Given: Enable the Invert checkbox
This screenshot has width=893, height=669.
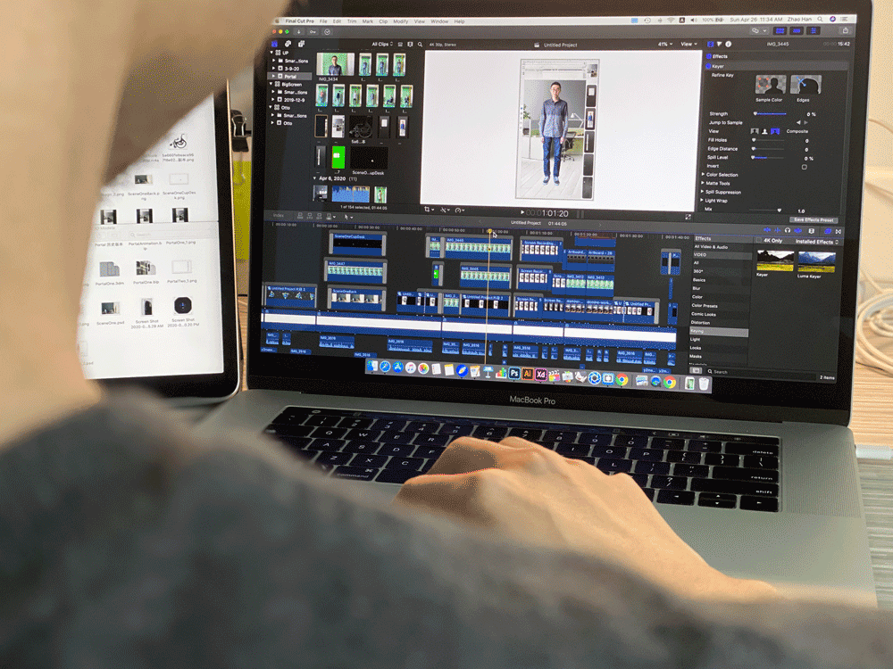Looking at the screenshot, I should (x=805, y=168).
